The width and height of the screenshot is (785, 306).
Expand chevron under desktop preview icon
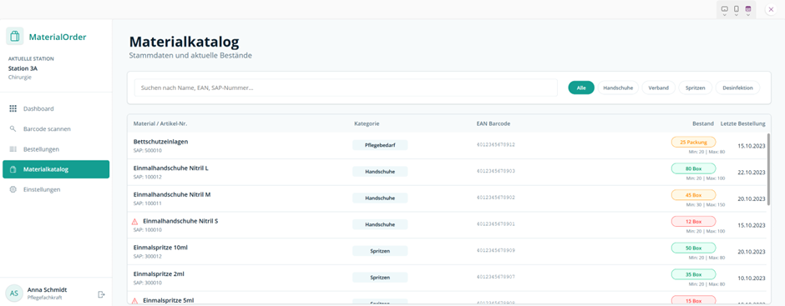[x=748, y=15]
